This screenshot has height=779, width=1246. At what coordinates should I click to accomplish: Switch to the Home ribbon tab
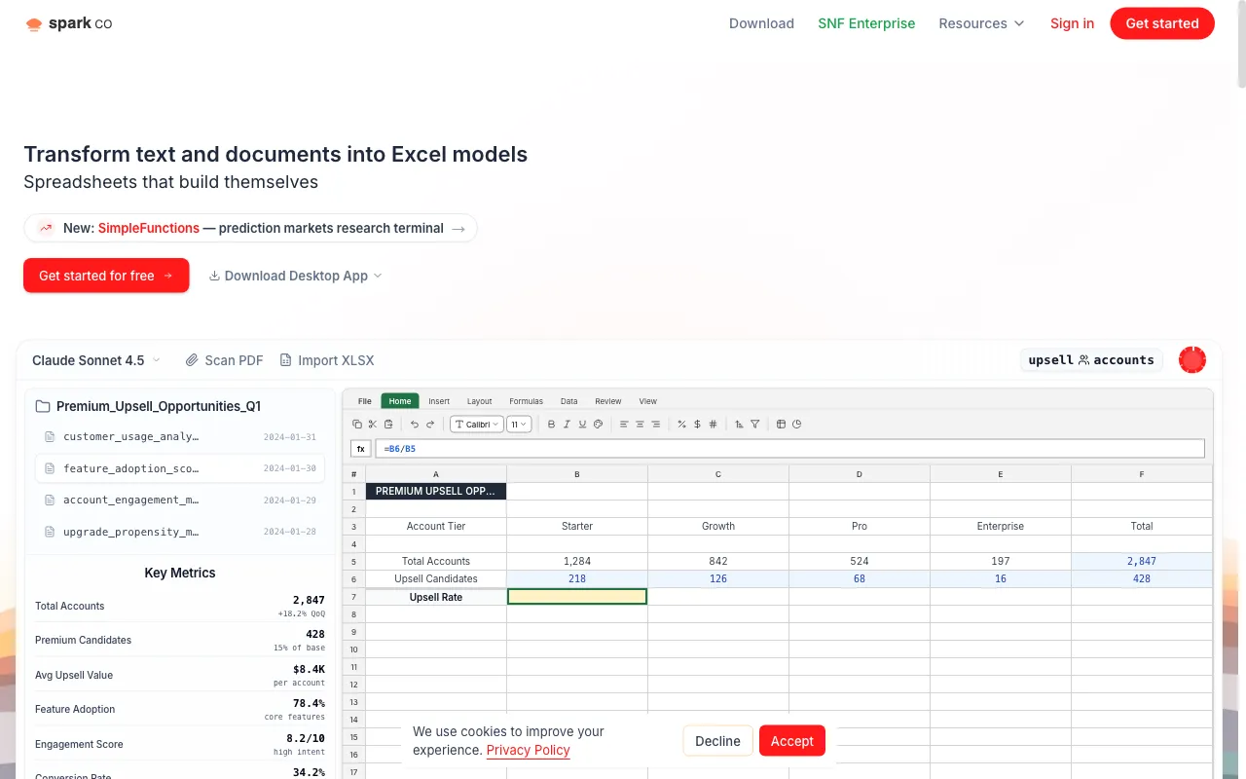(x=400, y=401)
